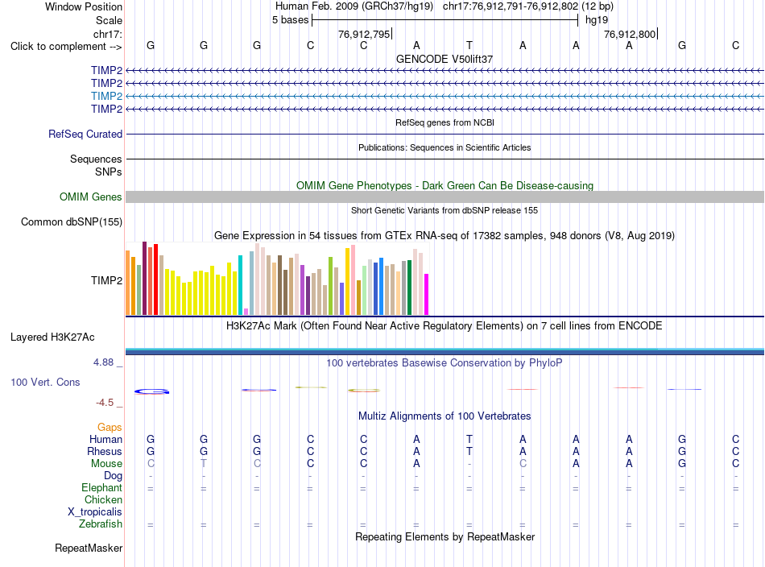Viewport: 765px width, 567px height.
Task: Open the OMIM Genes track label
Action: 91,197
